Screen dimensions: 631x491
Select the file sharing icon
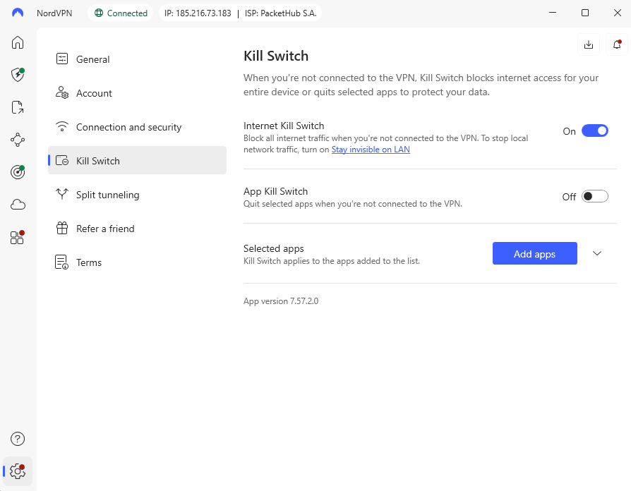pos(17,107)
